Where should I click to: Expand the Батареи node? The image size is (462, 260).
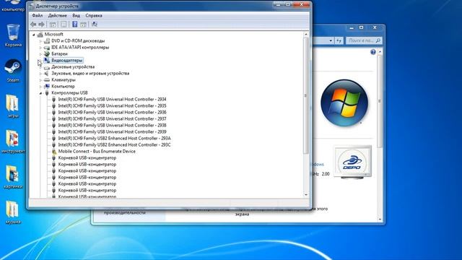point(40,54)
